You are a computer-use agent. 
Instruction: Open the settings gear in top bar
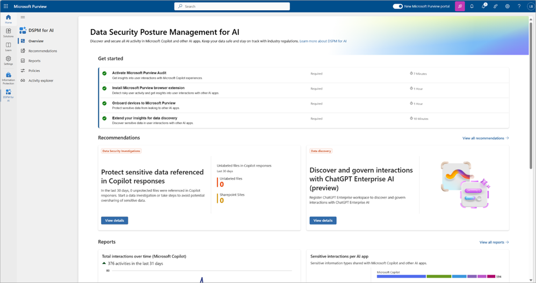(508, 6)
